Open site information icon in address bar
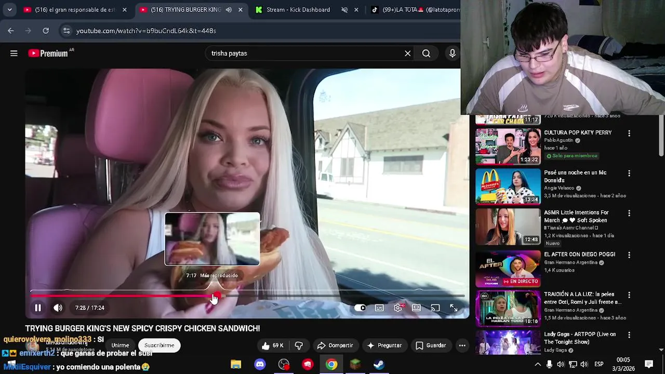The image size is (665, 374). [x=66, y=31]
